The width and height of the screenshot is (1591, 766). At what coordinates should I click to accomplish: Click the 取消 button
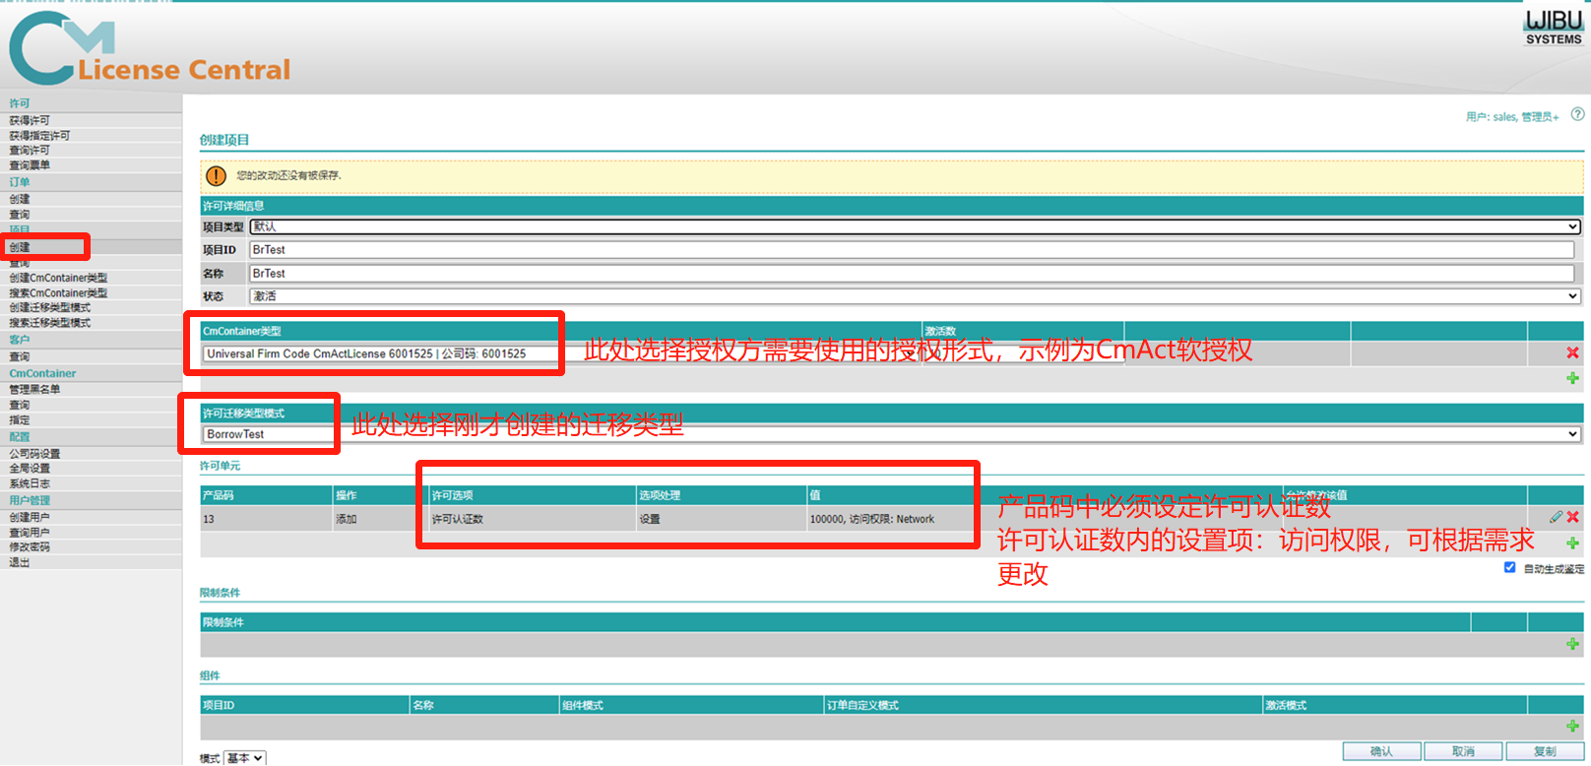tap(1463, 751)
